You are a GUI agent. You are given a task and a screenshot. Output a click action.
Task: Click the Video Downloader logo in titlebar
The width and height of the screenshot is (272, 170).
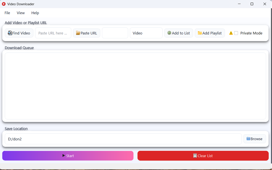(x=4, y=4)
